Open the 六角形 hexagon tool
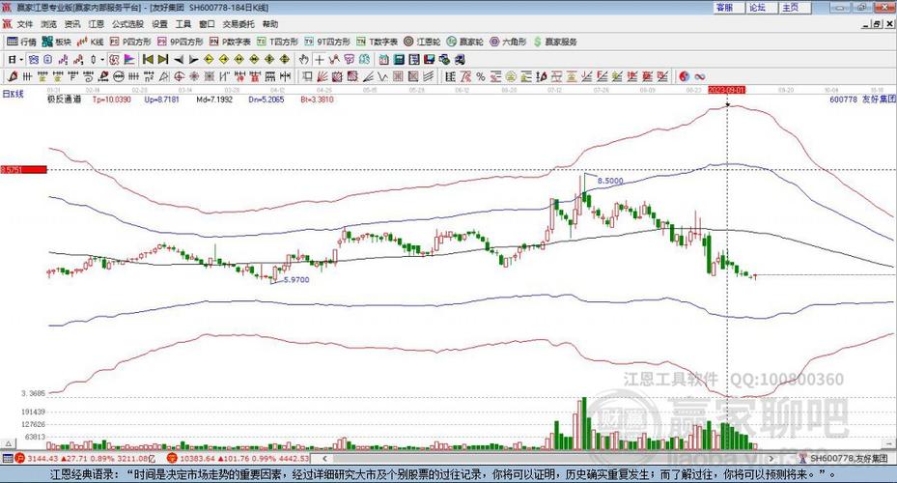The height and width of the screenshot is (483, 897). (x=508, y=42)
